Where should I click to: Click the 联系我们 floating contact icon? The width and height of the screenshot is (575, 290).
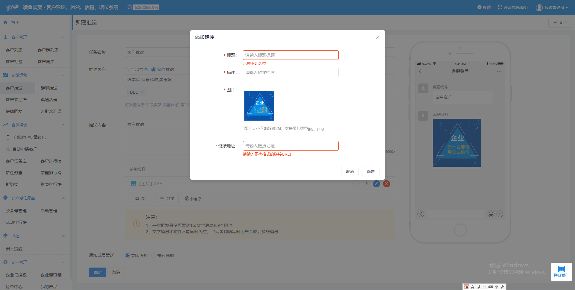(x=561, y=271)
